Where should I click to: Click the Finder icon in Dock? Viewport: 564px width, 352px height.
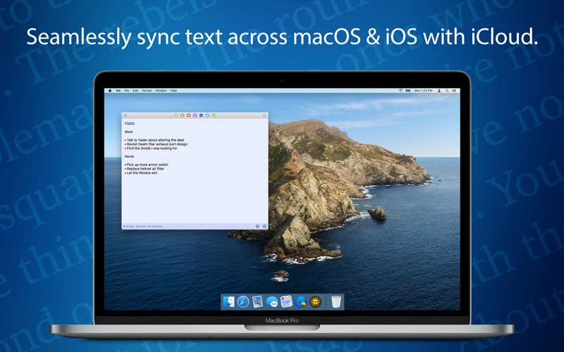pos(228,302)
